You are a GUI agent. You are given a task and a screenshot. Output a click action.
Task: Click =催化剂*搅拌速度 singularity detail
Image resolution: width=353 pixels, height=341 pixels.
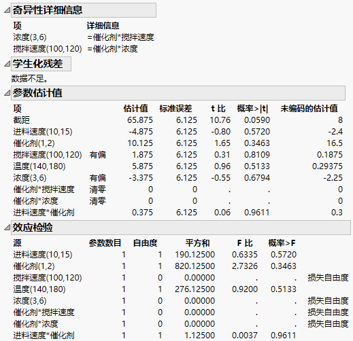click(x=120, y=37)
